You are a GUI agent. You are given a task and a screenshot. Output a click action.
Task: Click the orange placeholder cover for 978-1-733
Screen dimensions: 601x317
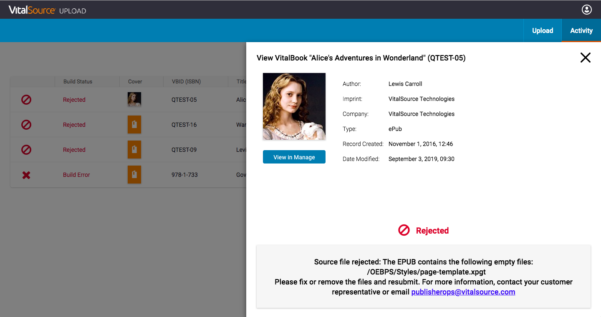[x=134, y=174]
